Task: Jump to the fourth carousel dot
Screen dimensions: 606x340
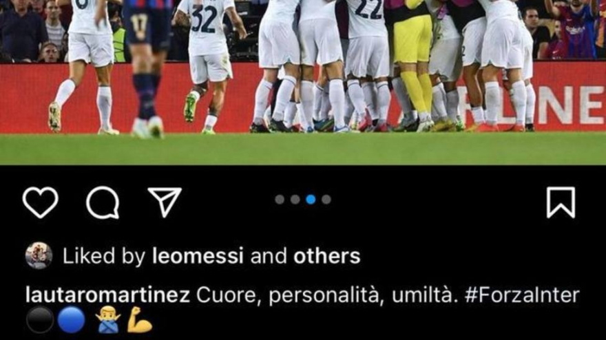Action: pyautogui.click(x=326, y=200)
